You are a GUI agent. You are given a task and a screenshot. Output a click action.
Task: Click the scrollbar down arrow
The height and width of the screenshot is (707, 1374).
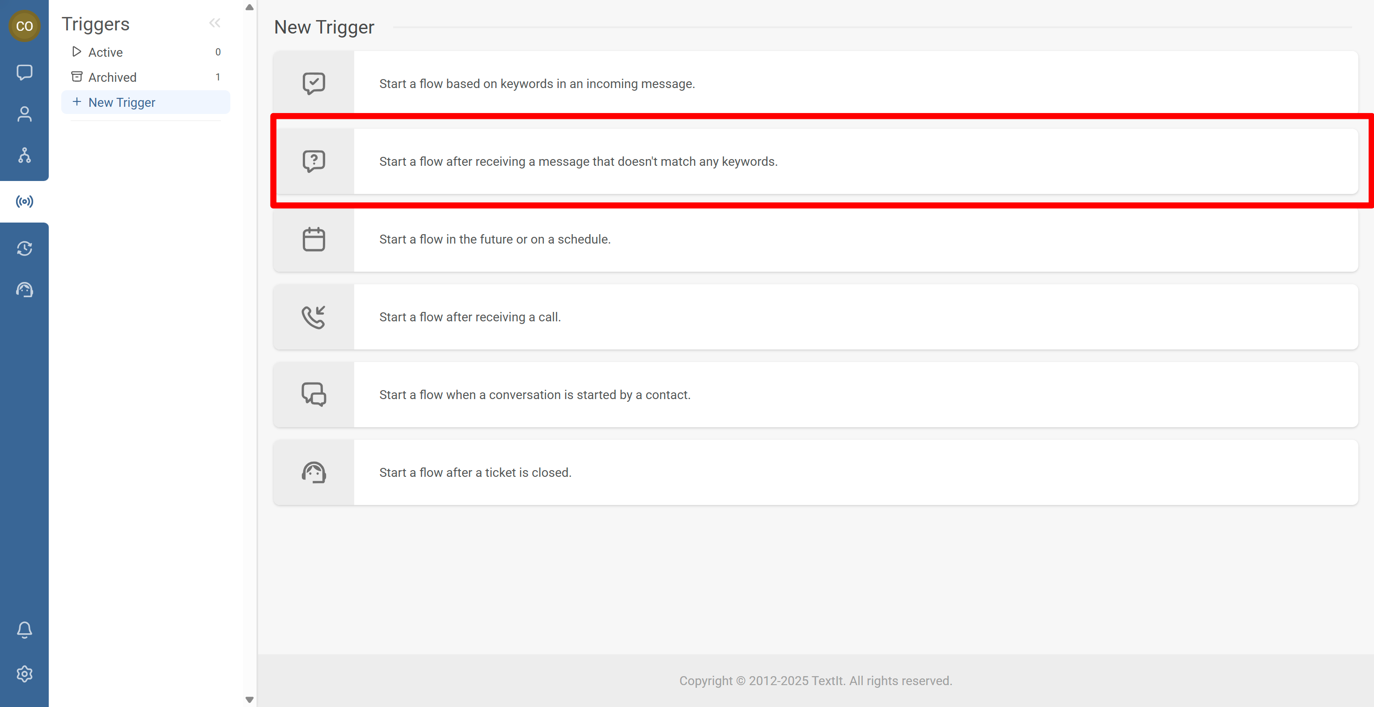point(249,700)
